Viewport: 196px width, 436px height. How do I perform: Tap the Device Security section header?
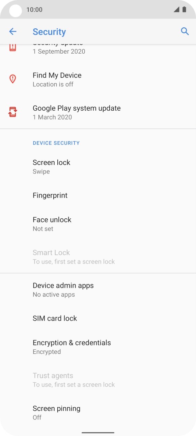tap(56, 143)
